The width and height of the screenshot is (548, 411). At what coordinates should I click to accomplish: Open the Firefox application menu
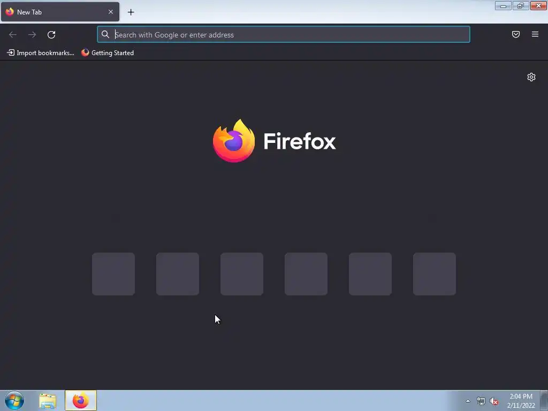click(x=535, y=34)
